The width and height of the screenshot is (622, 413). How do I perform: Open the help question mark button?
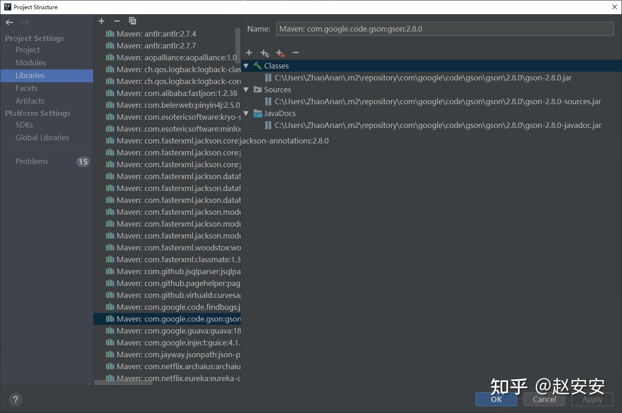(16, 400)
